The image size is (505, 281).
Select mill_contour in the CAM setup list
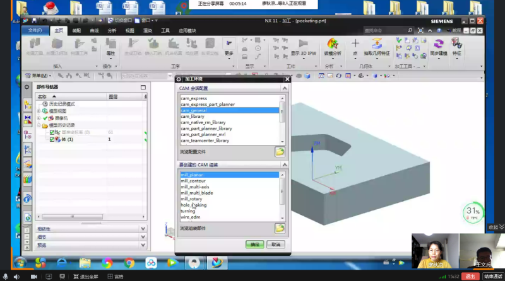click(x=193, y=181)
